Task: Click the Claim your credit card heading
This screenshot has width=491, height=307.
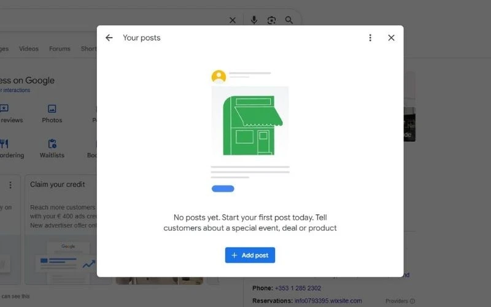Action: [x=57, y=185]
